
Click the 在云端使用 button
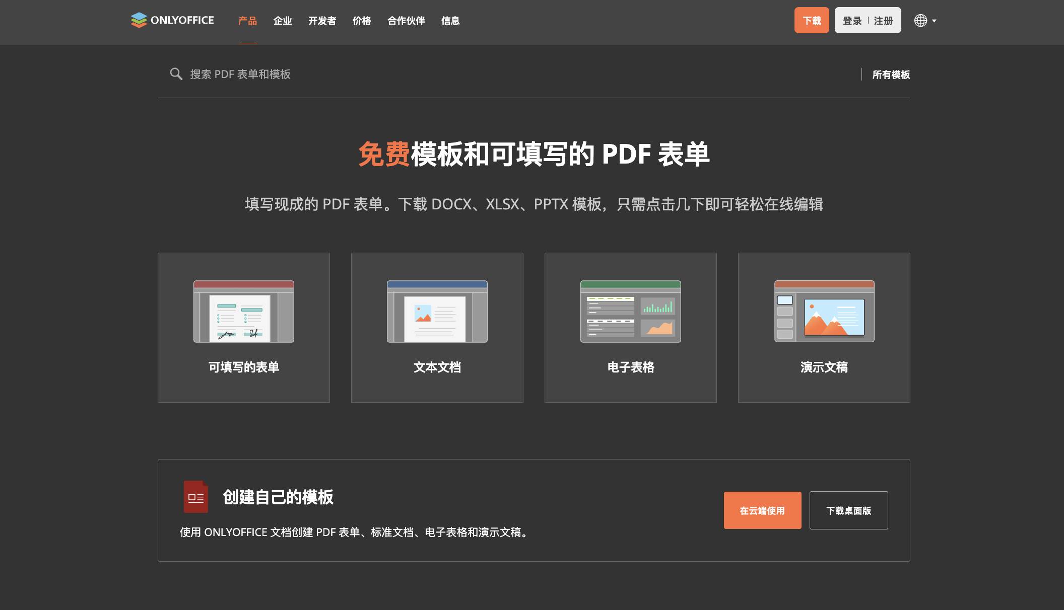pyautogui.click(x=763, y=510)
